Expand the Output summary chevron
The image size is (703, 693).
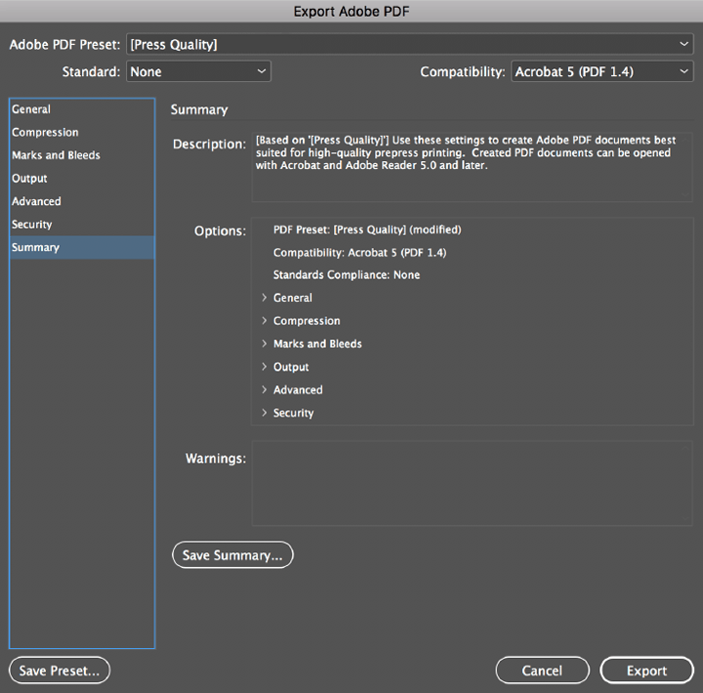(x=265, y=367)
